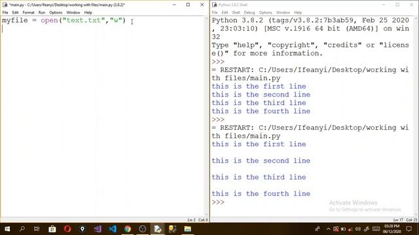Viewport: 419px width, 235px height.
Task: Launch Google Chrome from taskbar
Action: point(128,229)
